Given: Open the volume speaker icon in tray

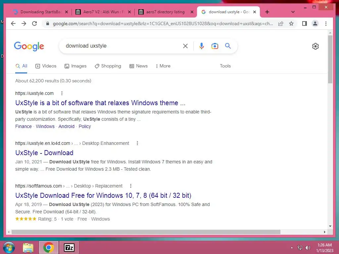Looking at the screenshot, I should pos(308,248).
